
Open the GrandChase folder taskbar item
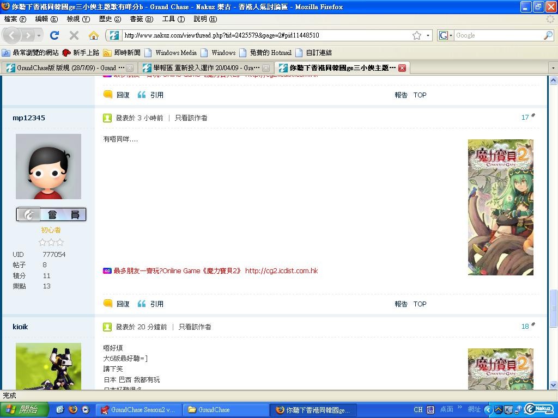click(225, 410)
